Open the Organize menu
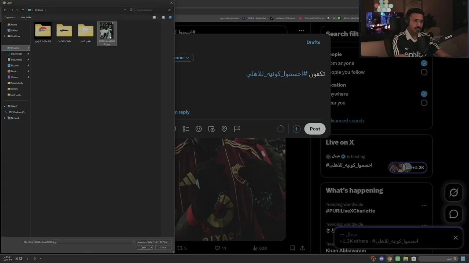The width and height of the screenshot is (469, 263). (x=10, y=17)
